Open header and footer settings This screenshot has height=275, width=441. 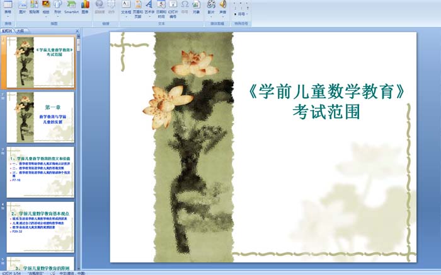pos(138,8)
